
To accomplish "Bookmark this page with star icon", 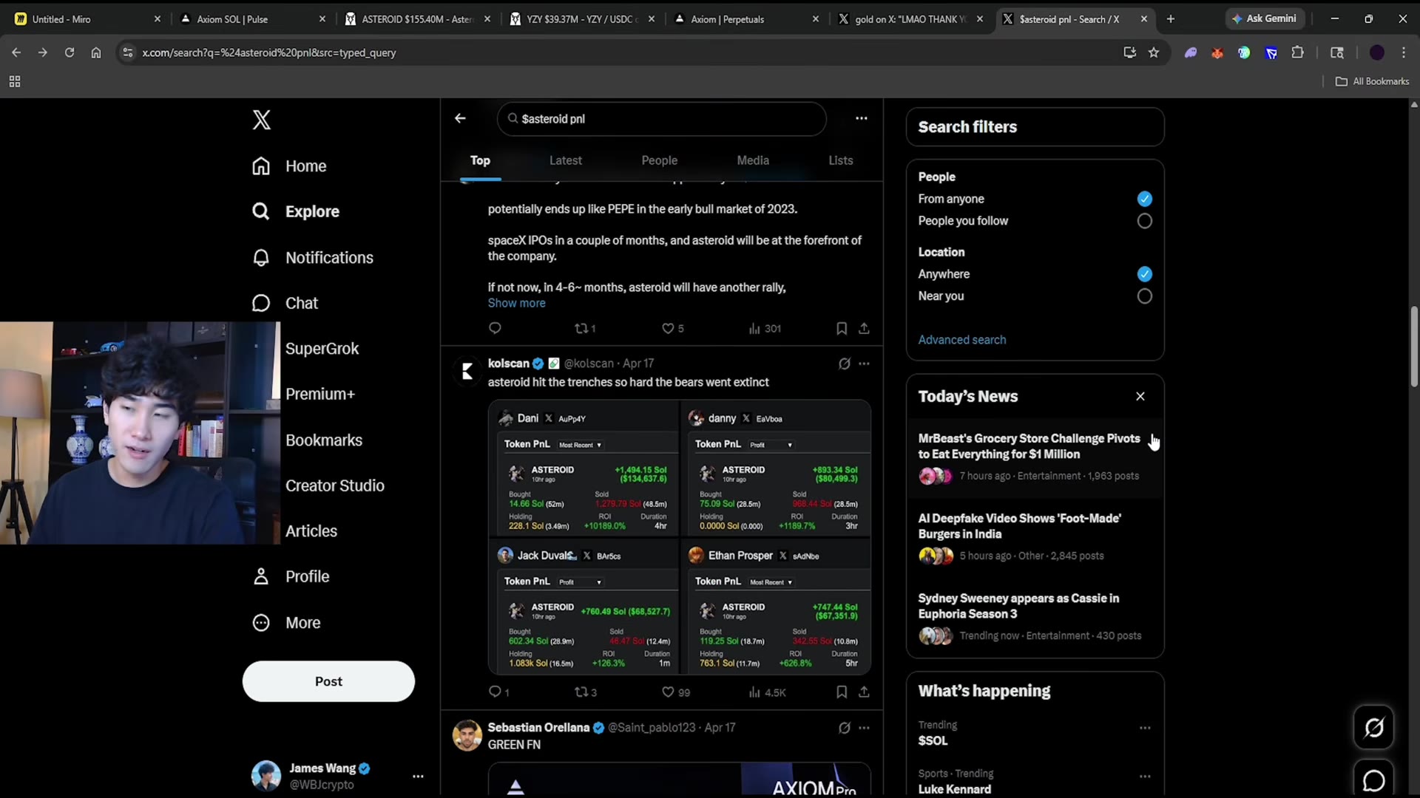I will (x=1154, y=52).
